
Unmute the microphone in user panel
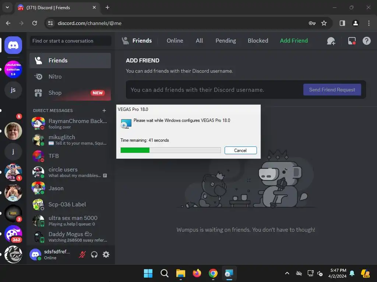82,254
